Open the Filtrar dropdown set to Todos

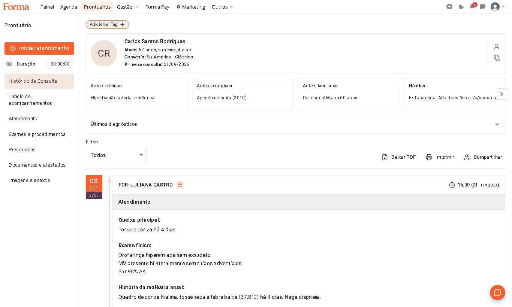click(x=116, y=155)
